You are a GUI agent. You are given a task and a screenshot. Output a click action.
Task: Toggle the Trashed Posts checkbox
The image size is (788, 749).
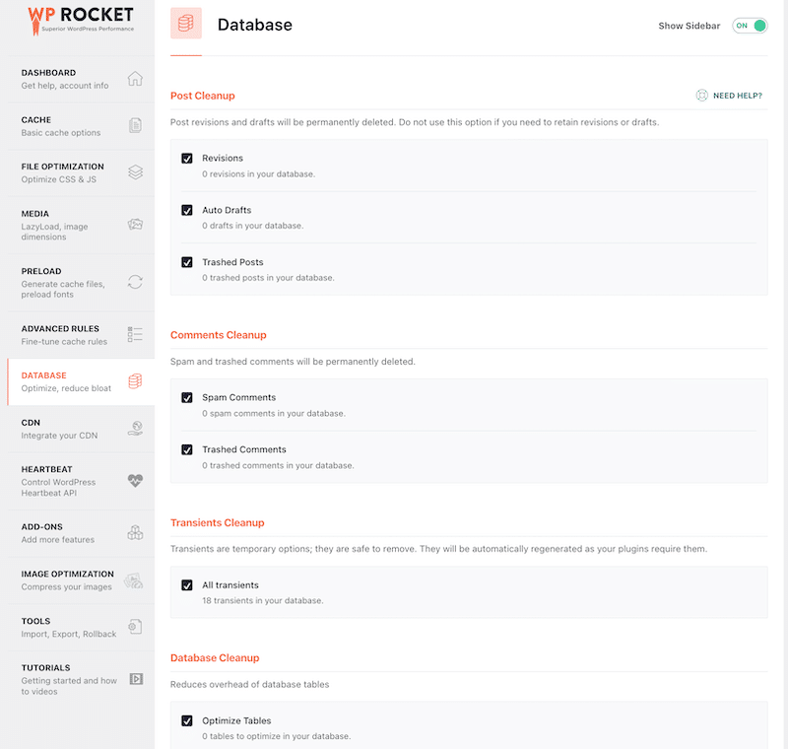click(x=187, y=262)
